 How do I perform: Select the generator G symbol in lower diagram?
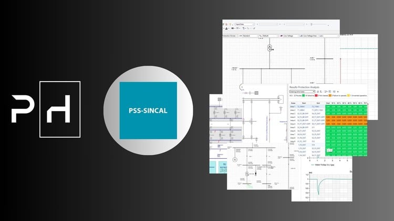tap(235, 160)
